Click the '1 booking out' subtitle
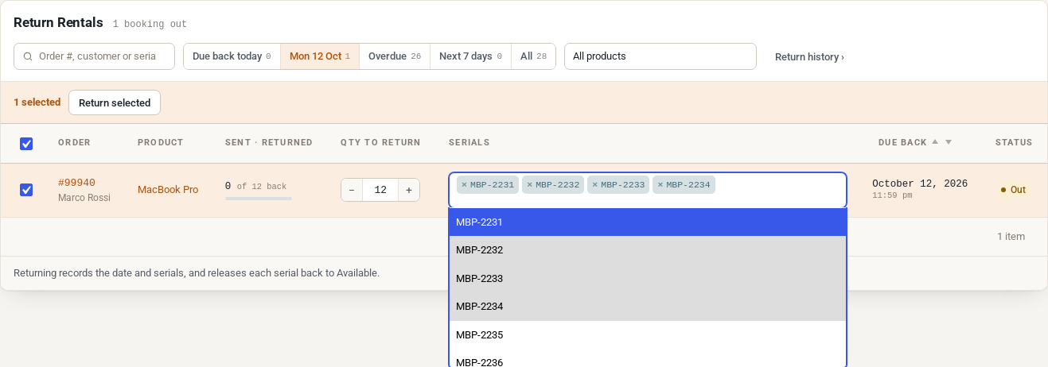Viewport: 1048px width, 367px height. (x=150, y=25)
